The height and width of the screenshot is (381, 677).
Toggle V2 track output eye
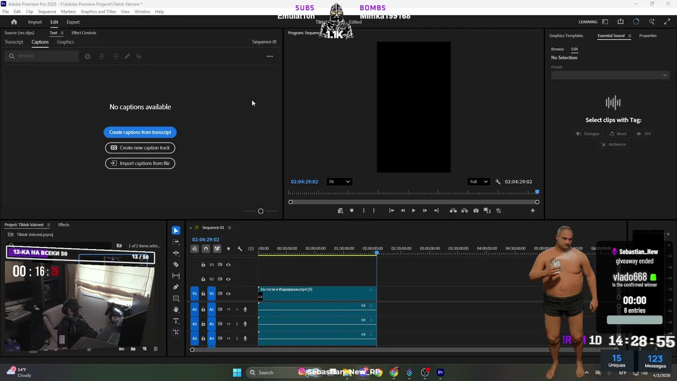click(228, 279)
